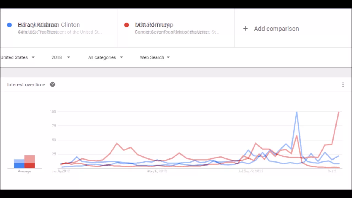Open the three-dot menu of the chart card
The height and width of the screenshot is (198, 352).
pyautogui.click(x=343, y=85)
